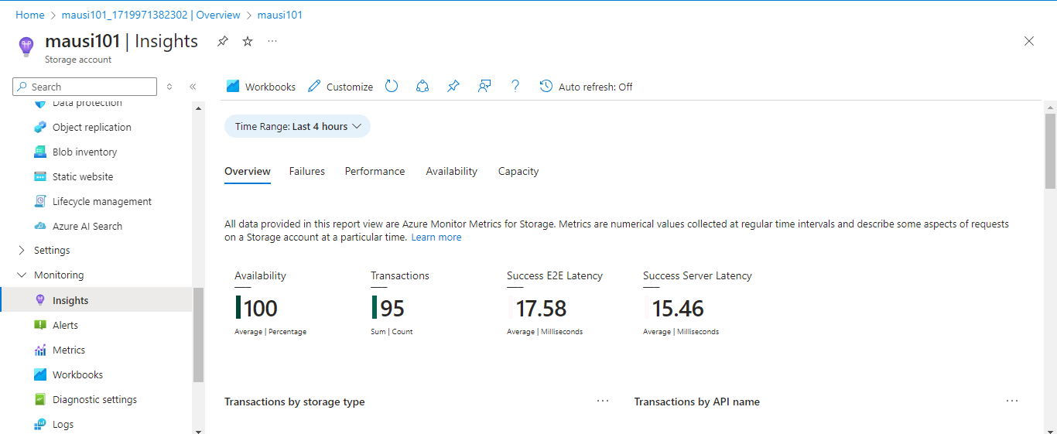The height and width of the screenshot is (434, 1057).
Task: Click the Auto refresh: Off toggle
Action: [x=586, y=87]
